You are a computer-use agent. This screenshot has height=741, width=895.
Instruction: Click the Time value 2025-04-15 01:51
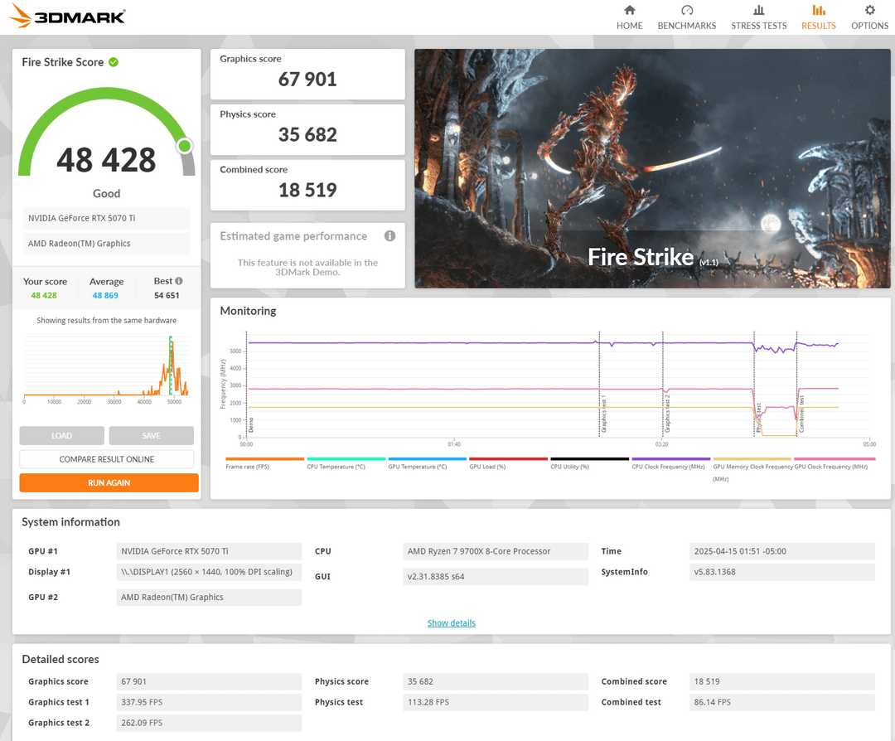point(782,551)
